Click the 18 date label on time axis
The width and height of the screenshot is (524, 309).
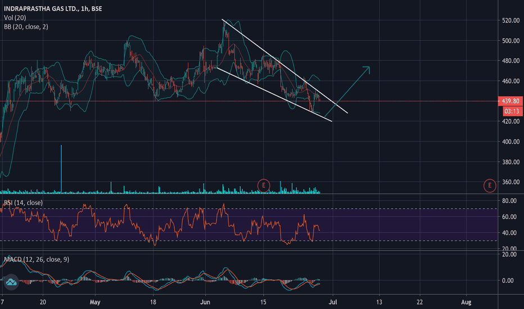click(153, 302)
